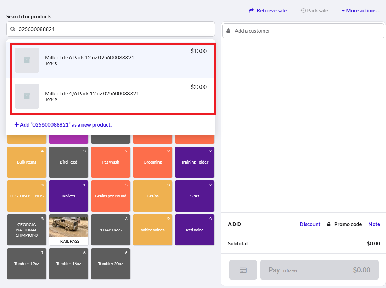Click the product search input field
Viewport: 386px width, 288px height.
(x=110, y=29)
